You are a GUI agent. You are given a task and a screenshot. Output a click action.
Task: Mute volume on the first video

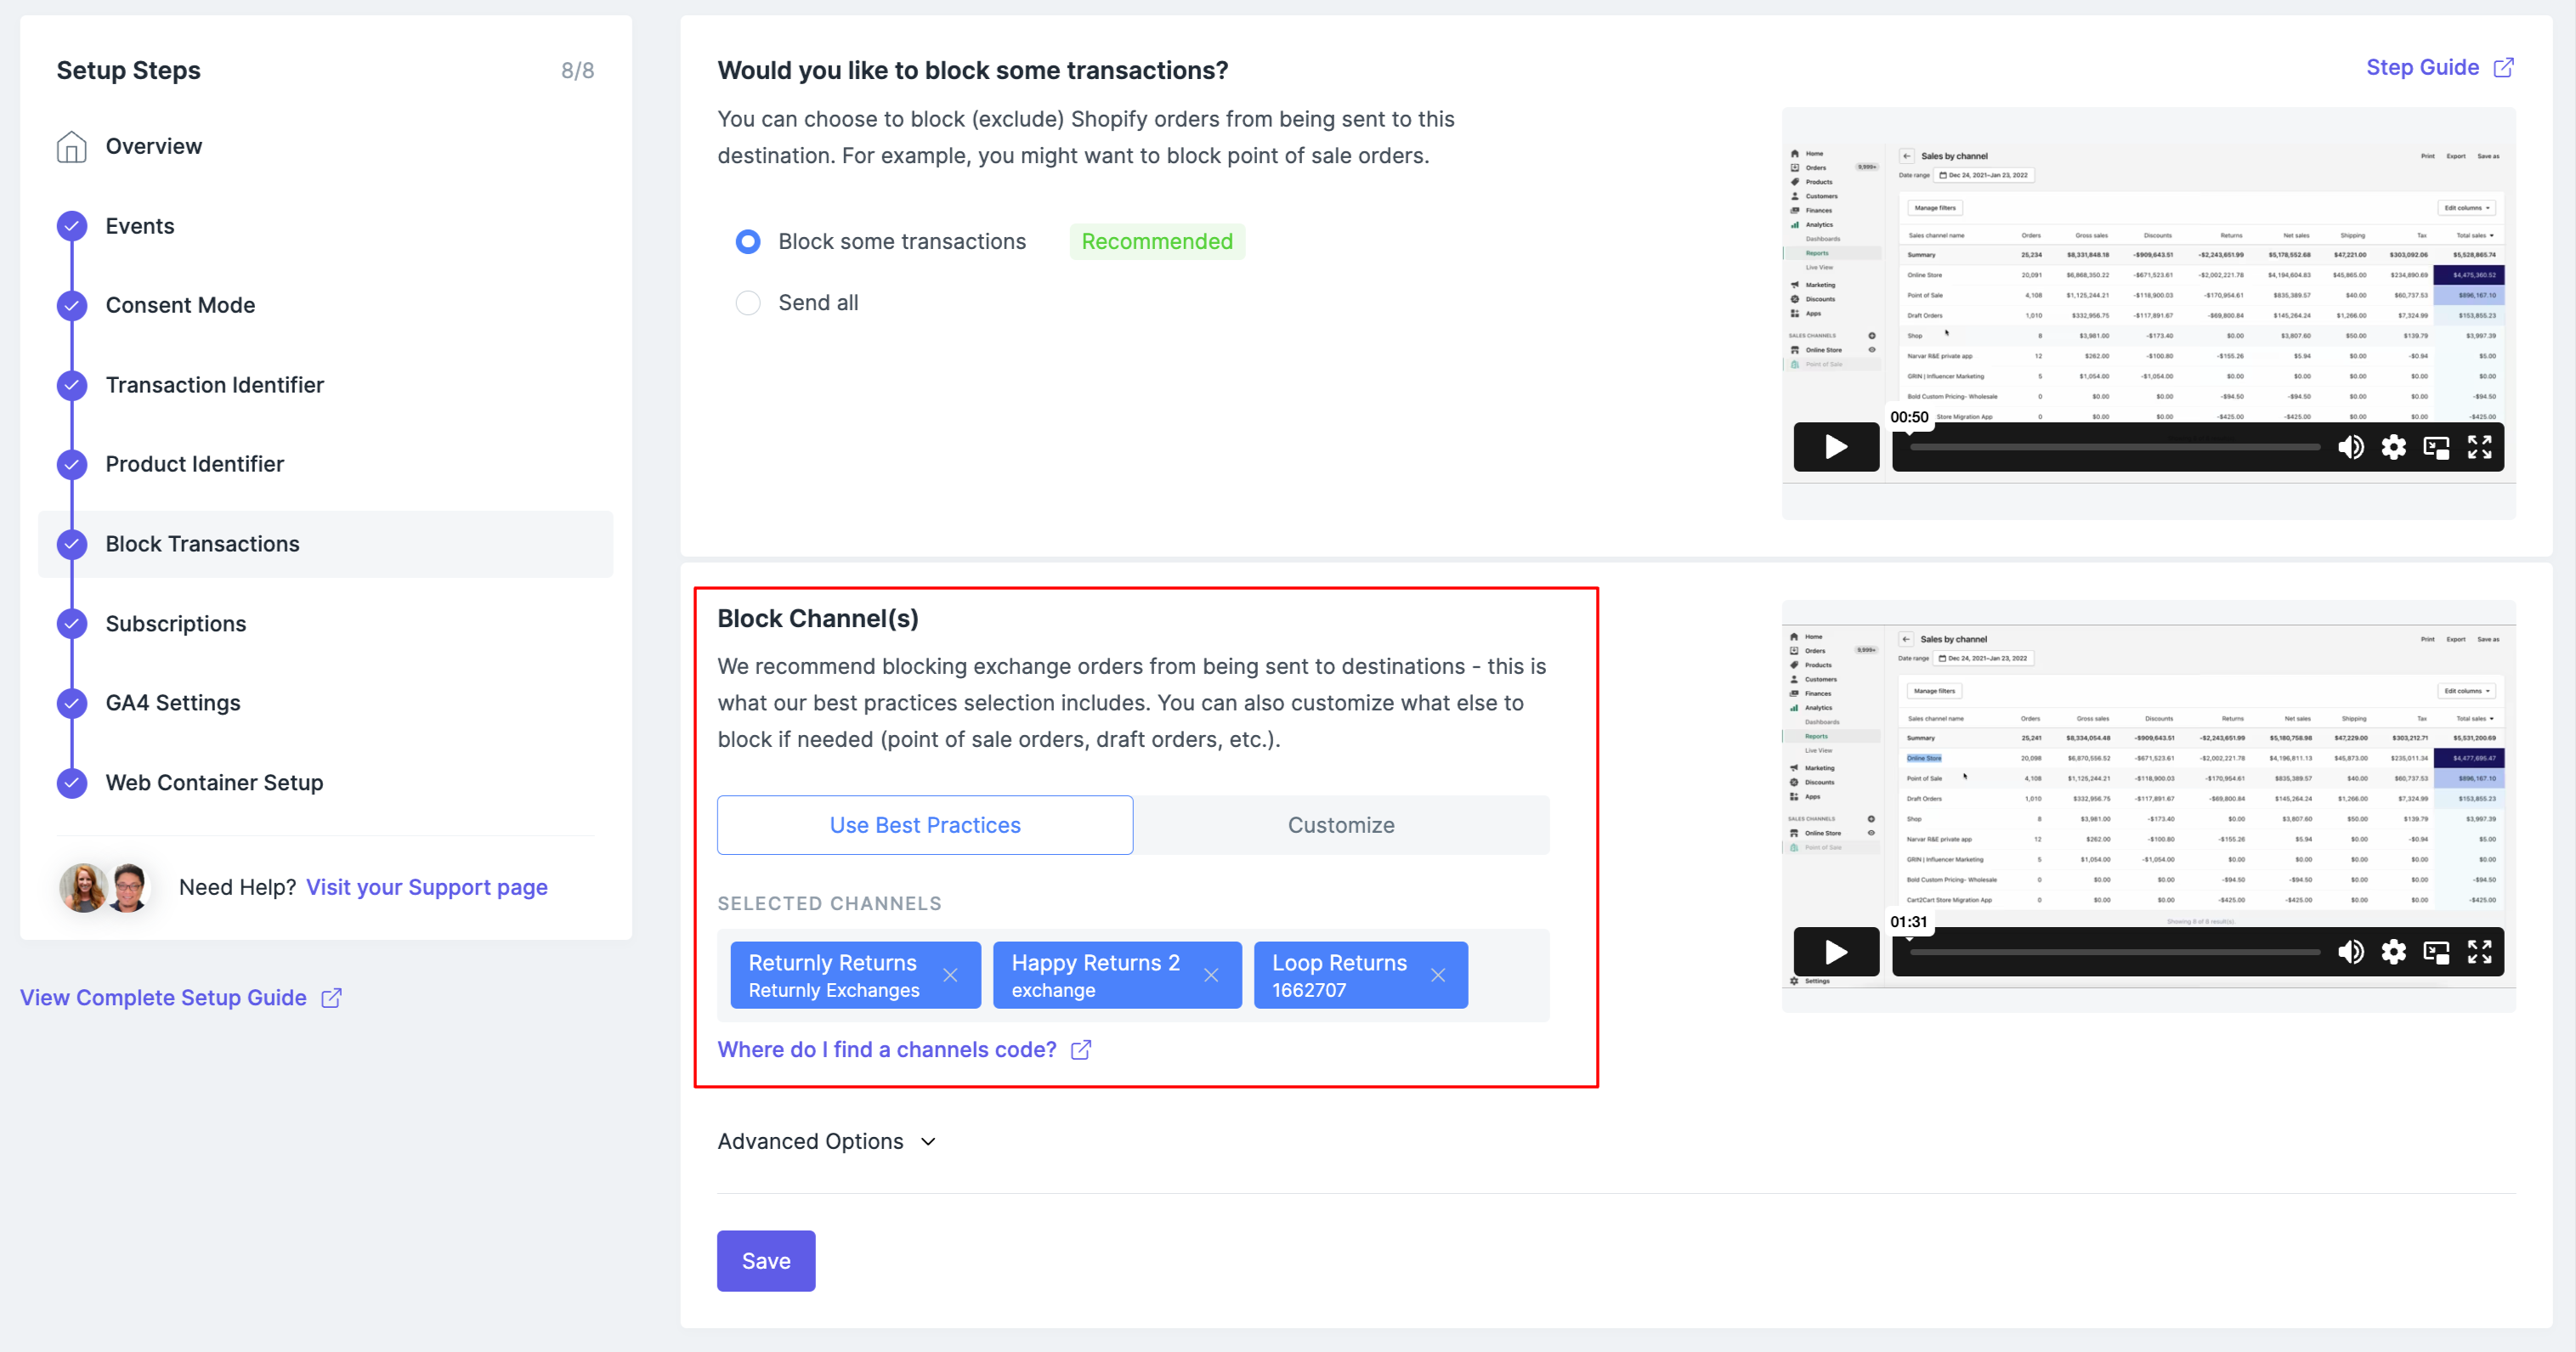pyautogui.click(x=2350, y=447)
